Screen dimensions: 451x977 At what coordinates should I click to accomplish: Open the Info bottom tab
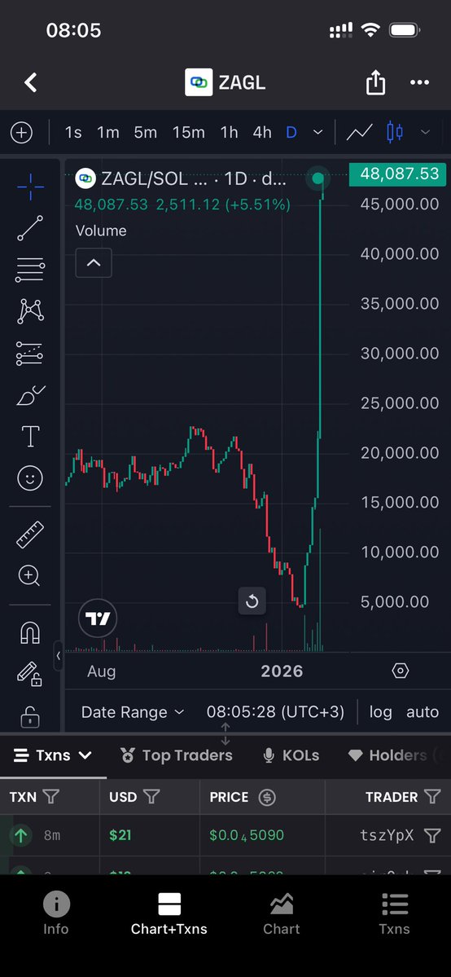point(55,913)
